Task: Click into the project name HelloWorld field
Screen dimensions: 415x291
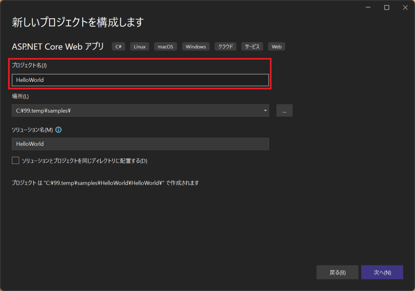Action: coord(140,80)
